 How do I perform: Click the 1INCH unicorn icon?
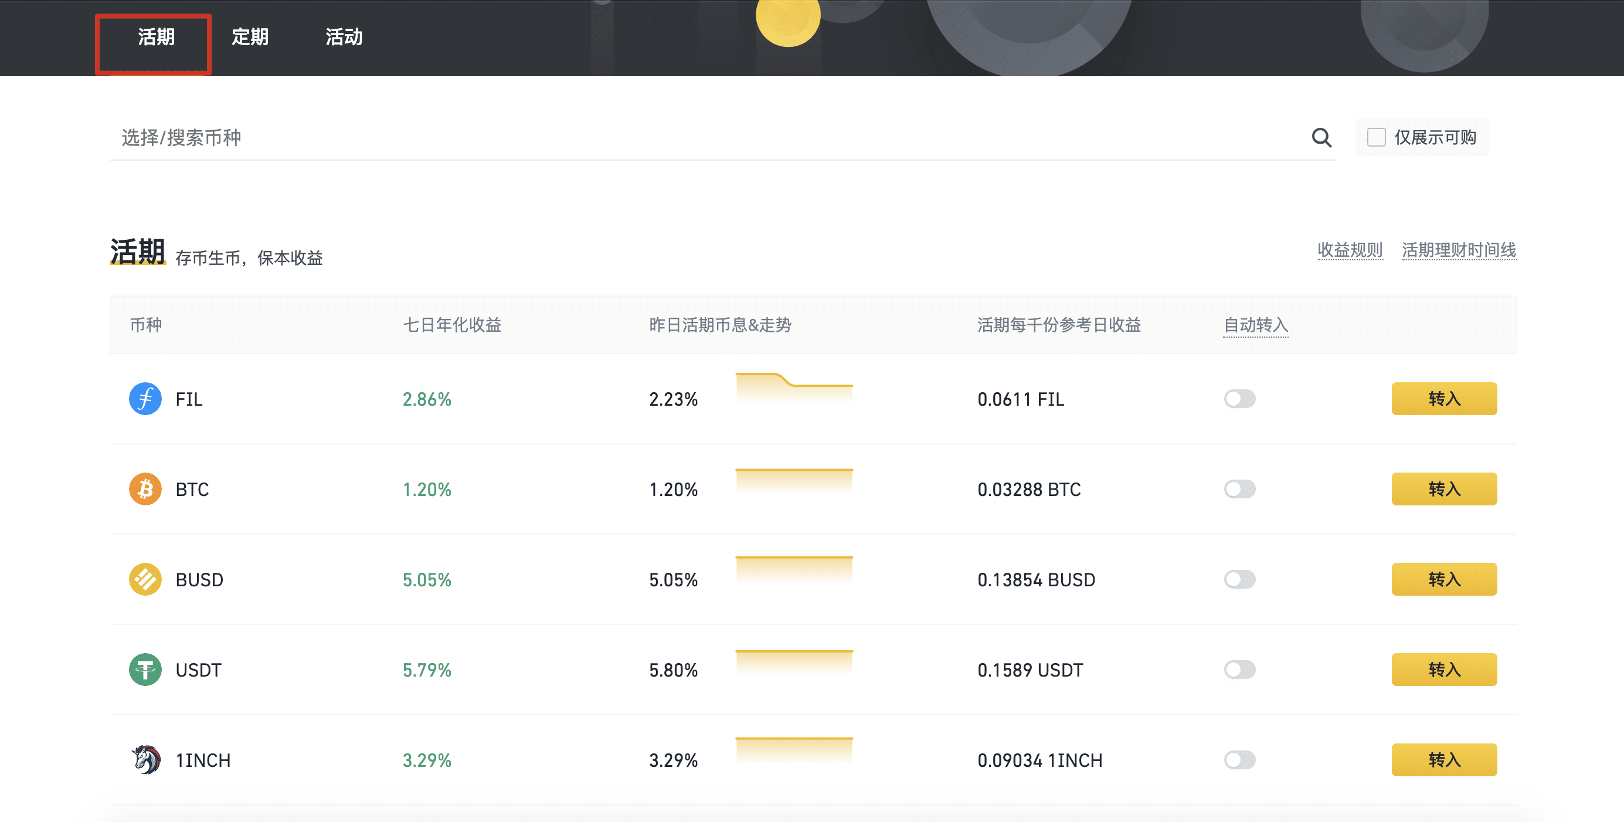point(145,760)
